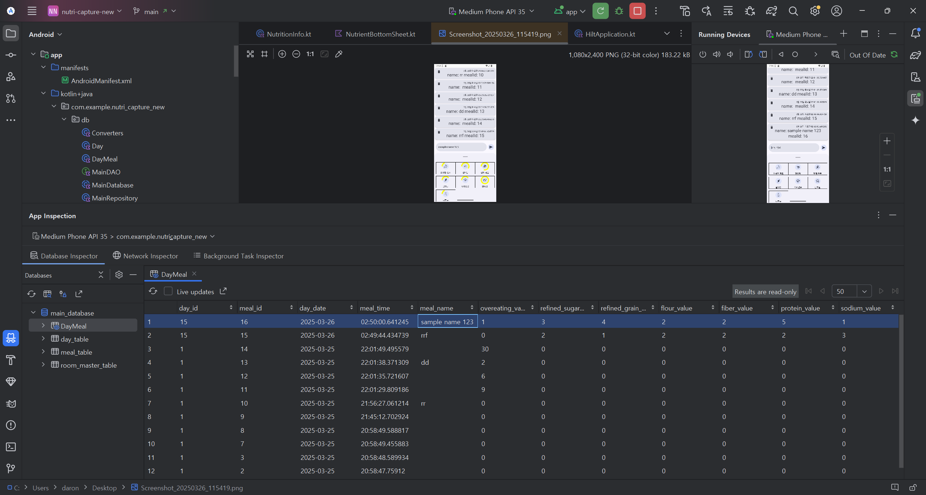Enable Live updates checkbox

pyautogui.click(x=168, y=291)
